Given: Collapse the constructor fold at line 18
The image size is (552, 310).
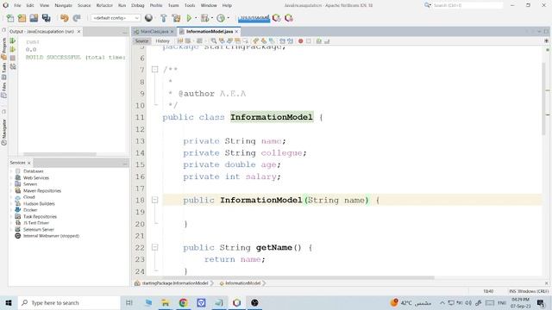Looking at the screenshot, I should point(155,200).
